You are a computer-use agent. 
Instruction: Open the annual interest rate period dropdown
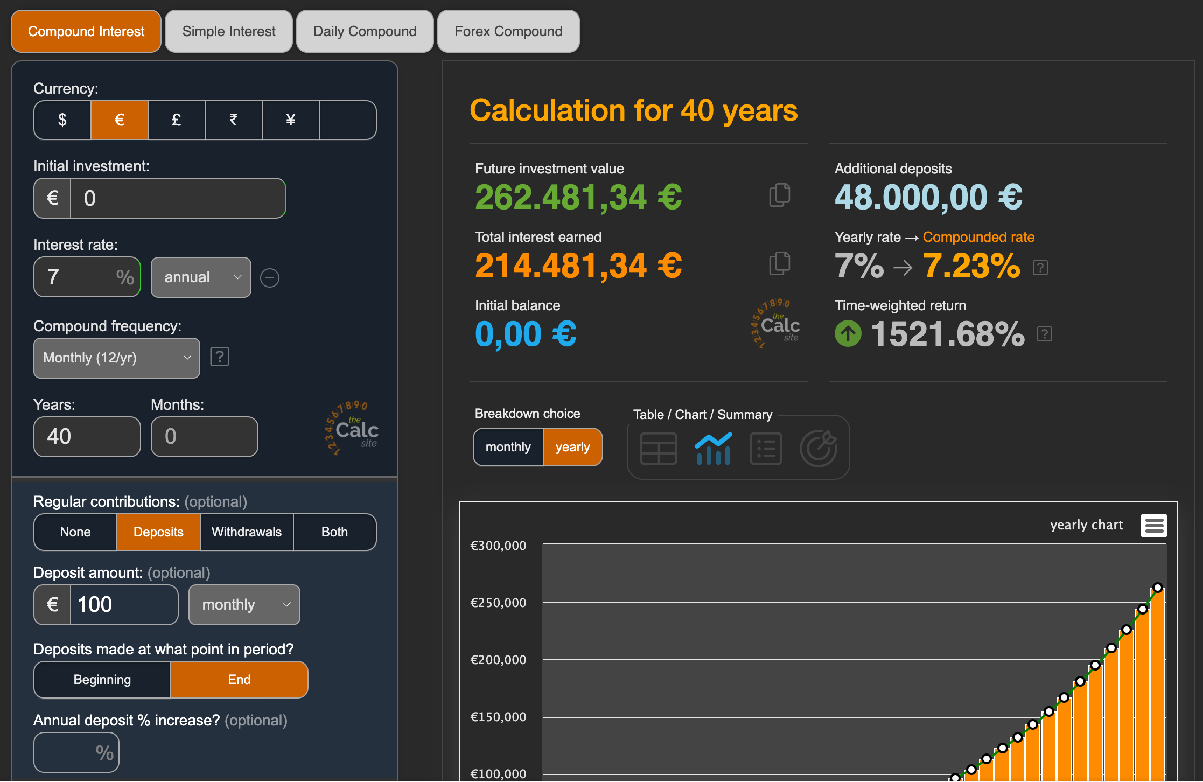(201, 277)
